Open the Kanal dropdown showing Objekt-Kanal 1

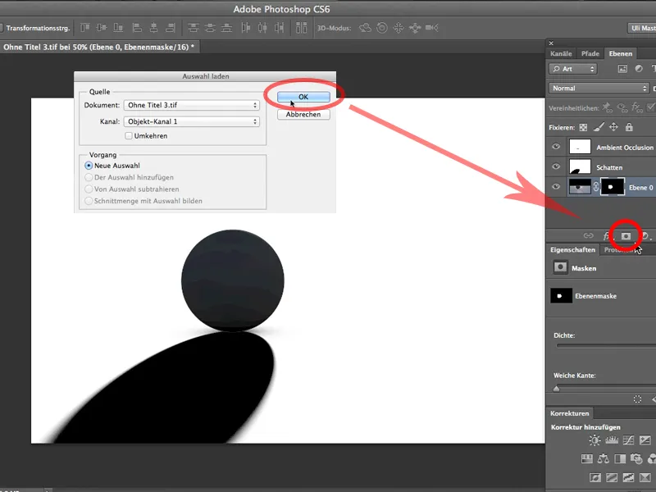click(191, 120)
